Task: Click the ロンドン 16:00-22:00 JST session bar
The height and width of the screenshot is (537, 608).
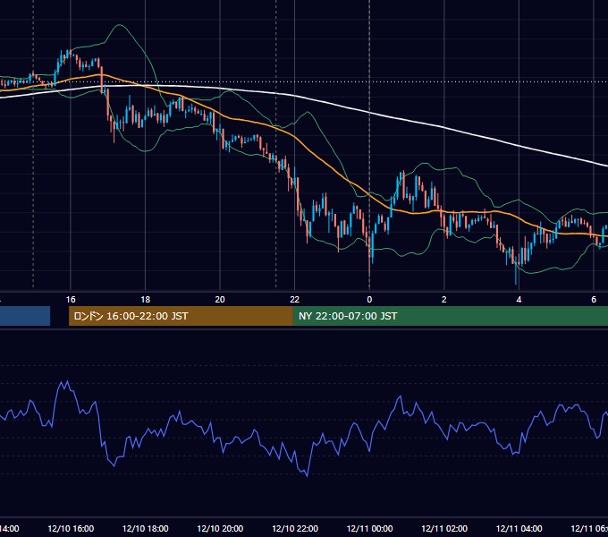Action: (x=181, y=316)
